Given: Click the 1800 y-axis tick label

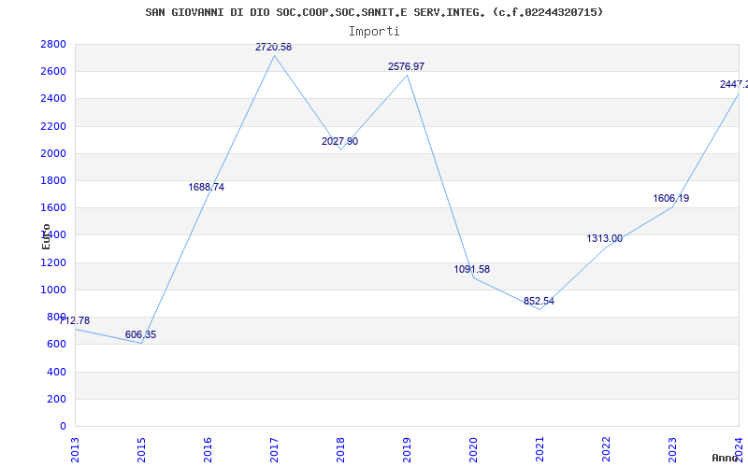Looking at the screenshot, I should click(x=53, y=180).
